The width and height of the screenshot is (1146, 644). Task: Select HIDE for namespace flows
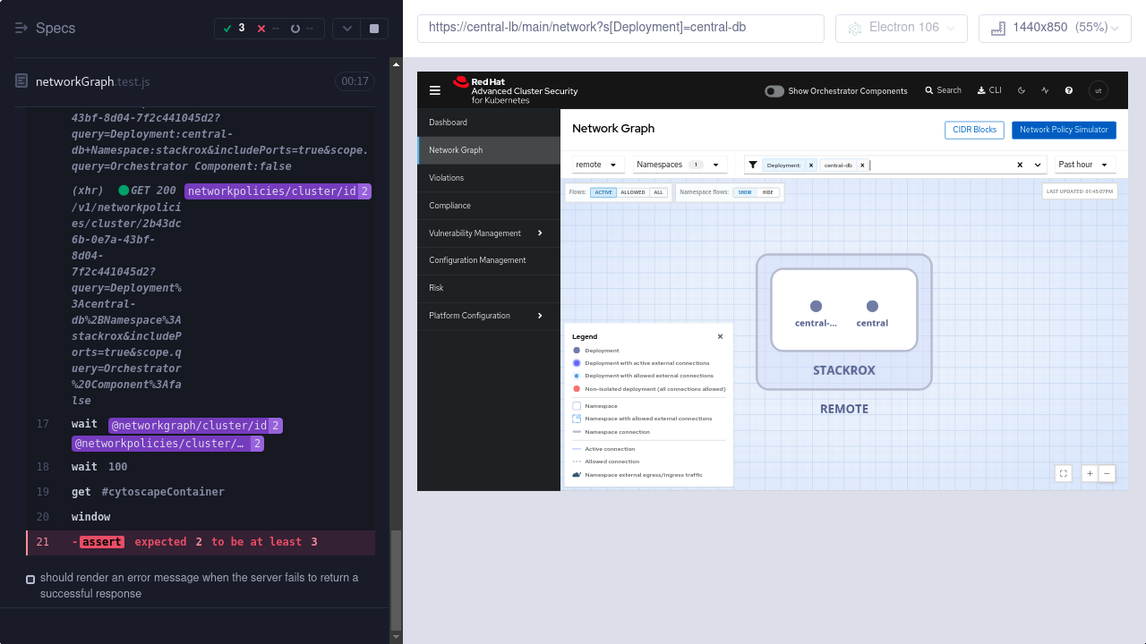click(x=768, y=192)
